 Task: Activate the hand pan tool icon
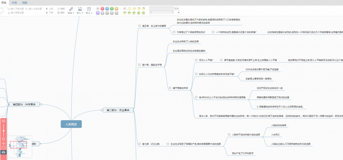tap(3, 143)
